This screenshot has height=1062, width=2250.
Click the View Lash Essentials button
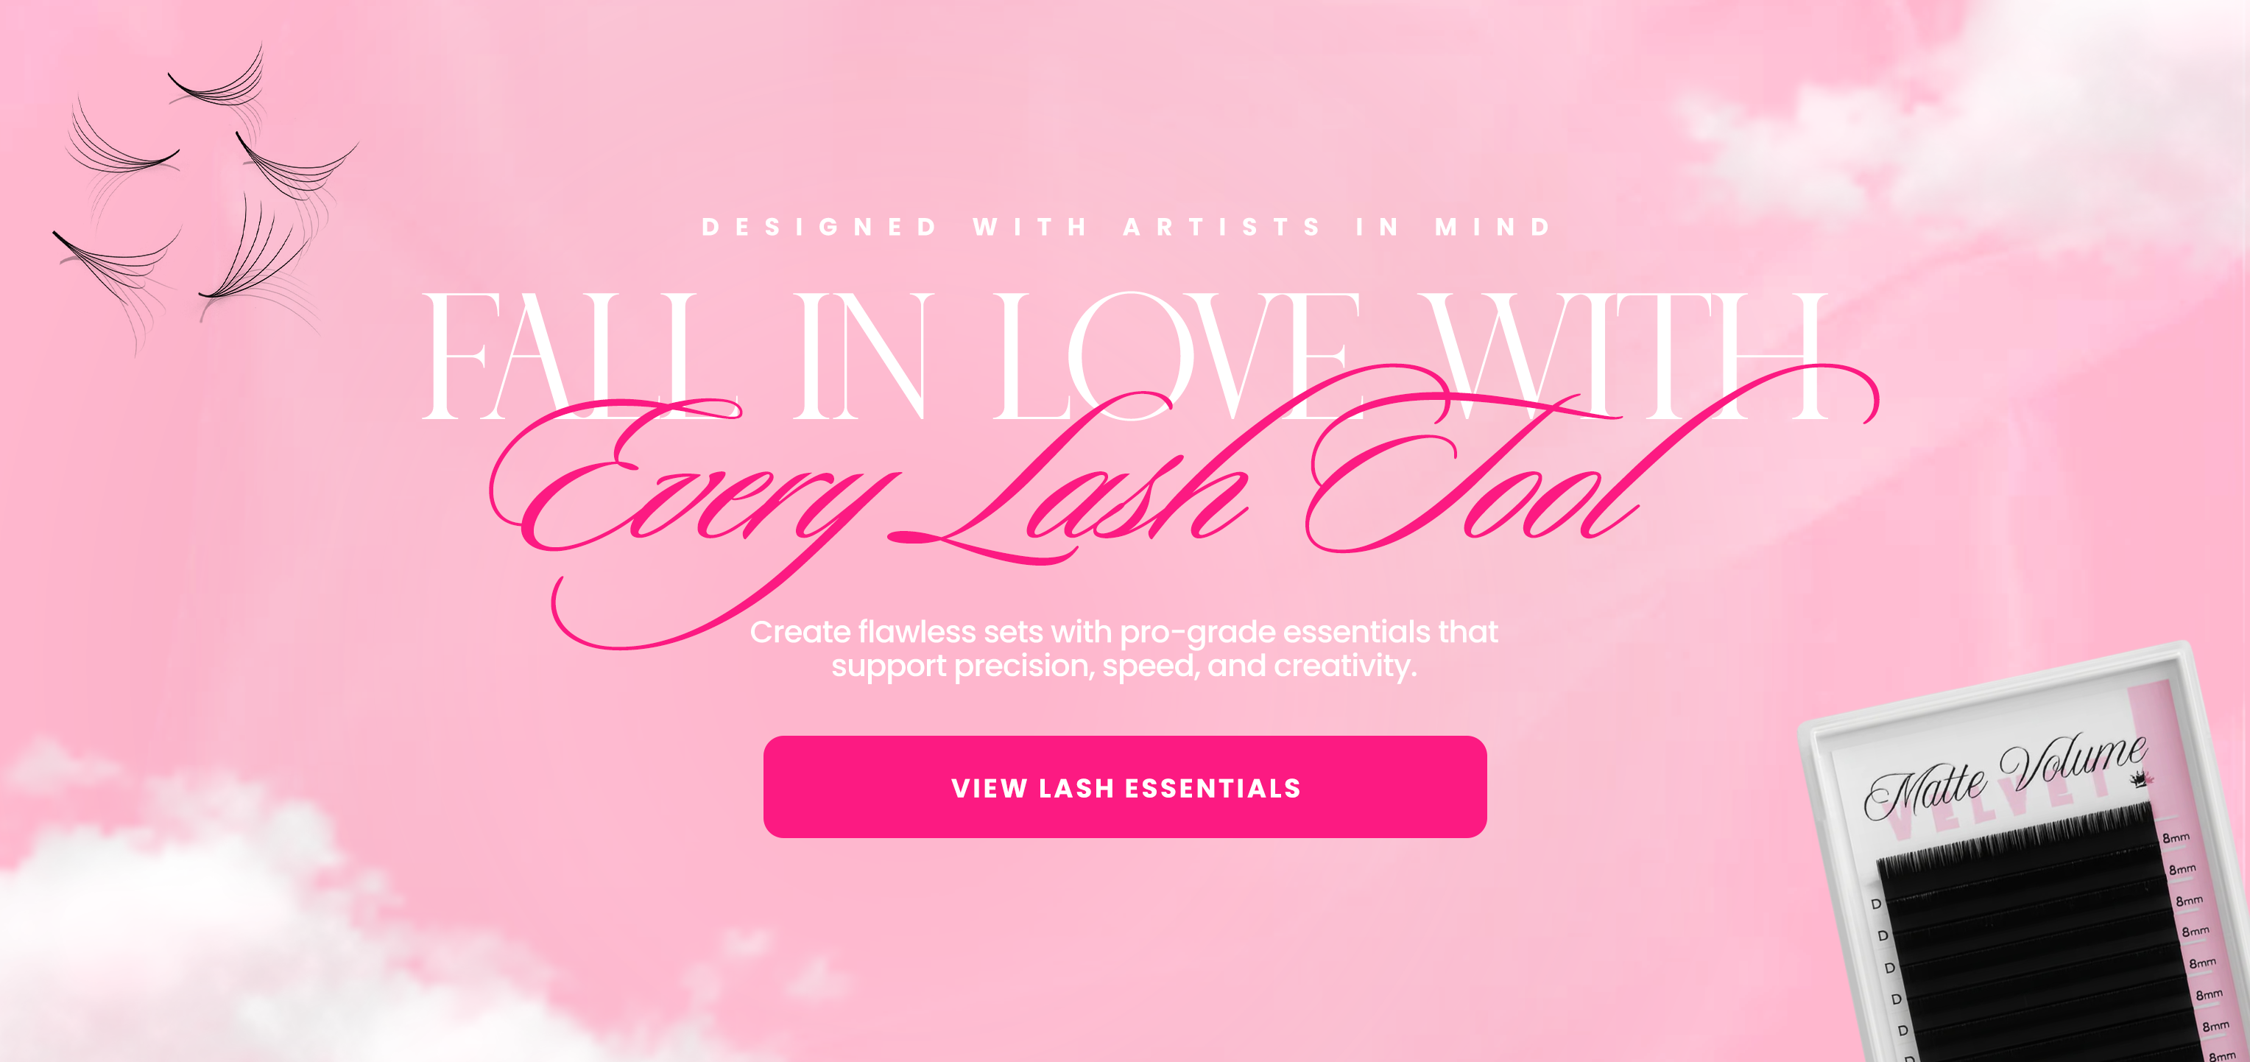(1125, 787)
